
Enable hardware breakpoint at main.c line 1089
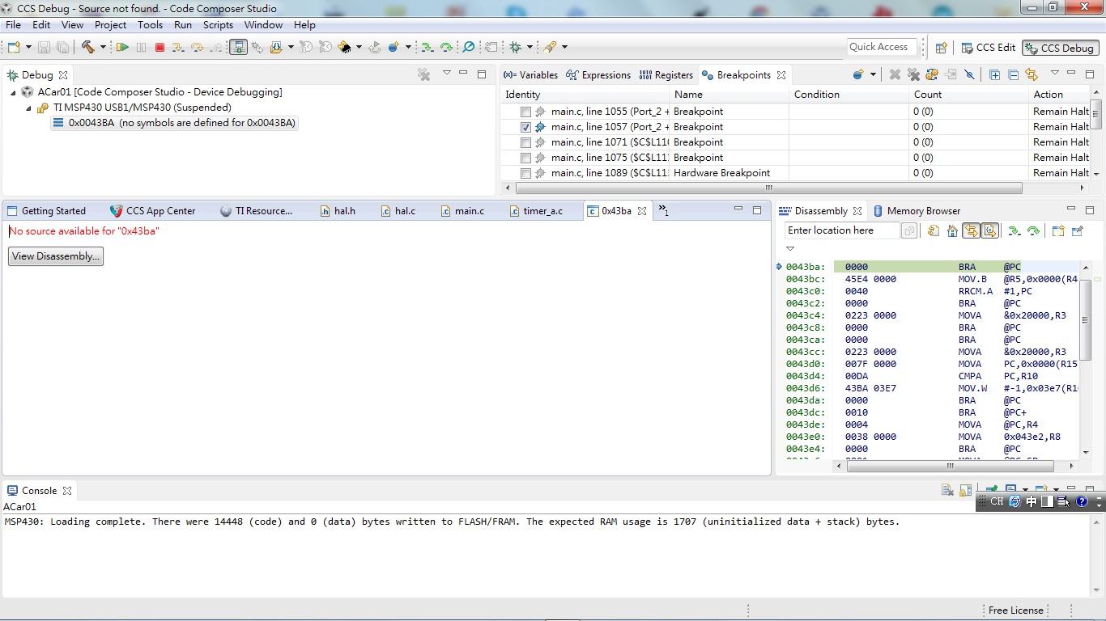[526, 173]
